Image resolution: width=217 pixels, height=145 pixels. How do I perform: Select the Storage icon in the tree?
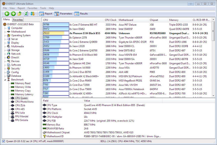[x=9, y=50]
